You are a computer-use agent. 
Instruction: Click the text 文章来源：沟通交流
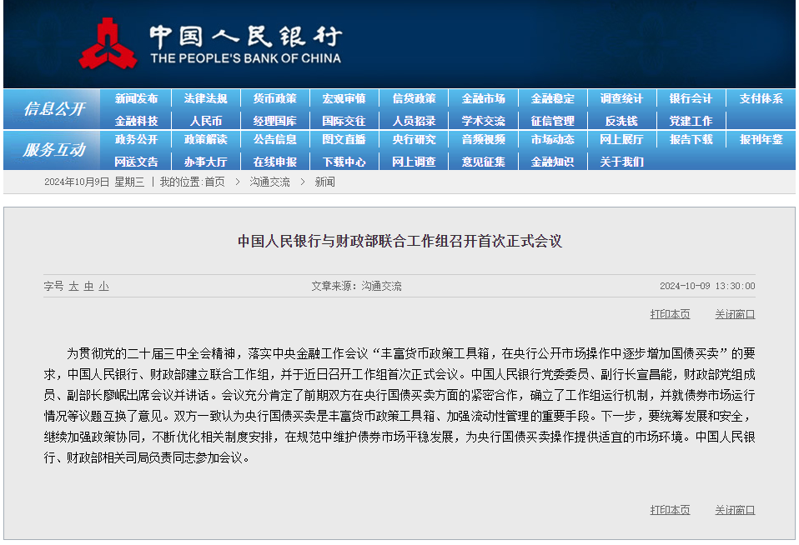[x=356, y=287]
